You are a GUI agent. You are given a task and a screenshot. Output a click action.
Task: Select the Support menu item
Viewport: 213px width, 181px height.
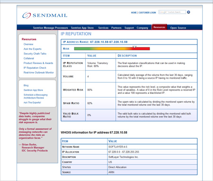click(x=129, y=28)
